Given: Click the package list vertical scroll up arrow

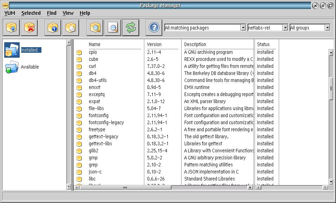Looking at the screenshot, I should tap(331, 52).
